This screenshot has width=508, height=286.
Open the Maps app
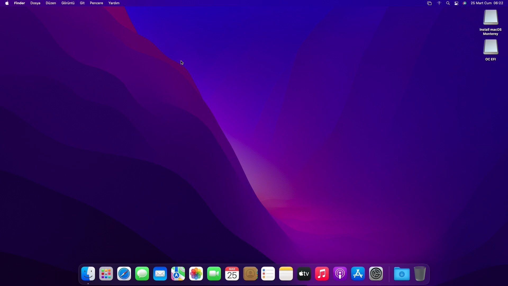pyautogui.click(x=178, y=274)
